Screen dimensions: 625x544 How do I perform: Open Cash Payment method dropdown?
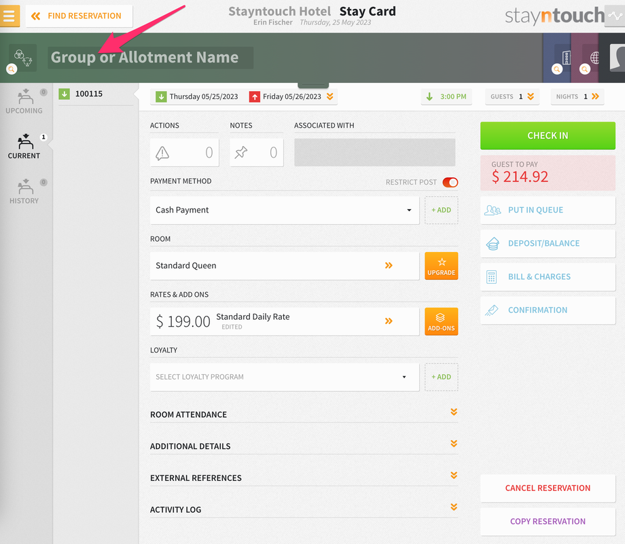click(285, 210)
